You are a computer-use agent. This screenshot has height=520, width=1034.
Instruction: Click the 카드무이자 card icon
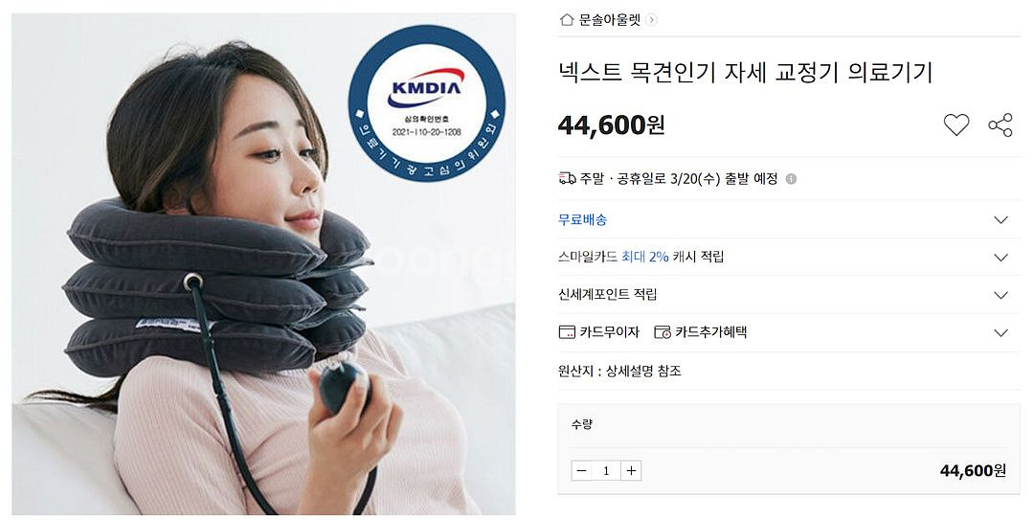coord(567,332)
